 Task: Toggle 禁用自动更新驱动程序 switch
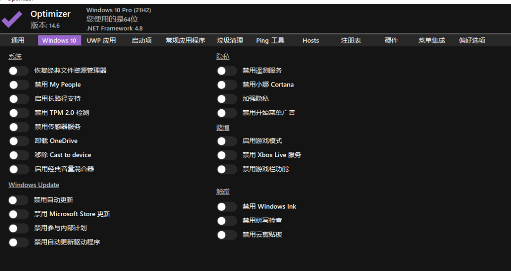(x=18, y=242)
